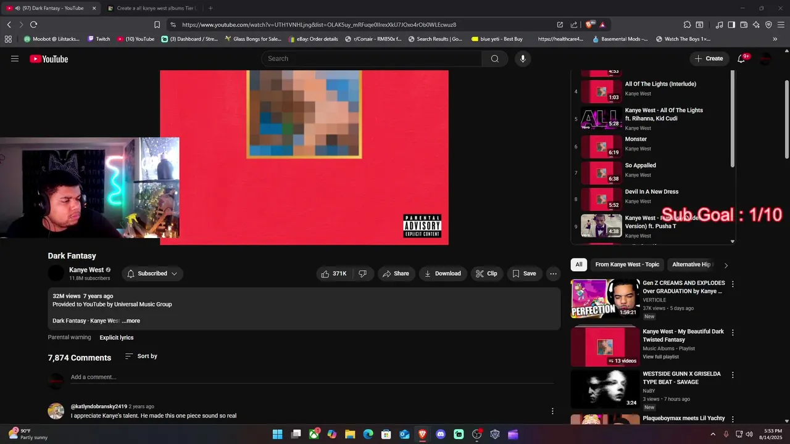Open OBS Studio from the taskbar
This screenshot has width=790, height=444.
(476, 434)
